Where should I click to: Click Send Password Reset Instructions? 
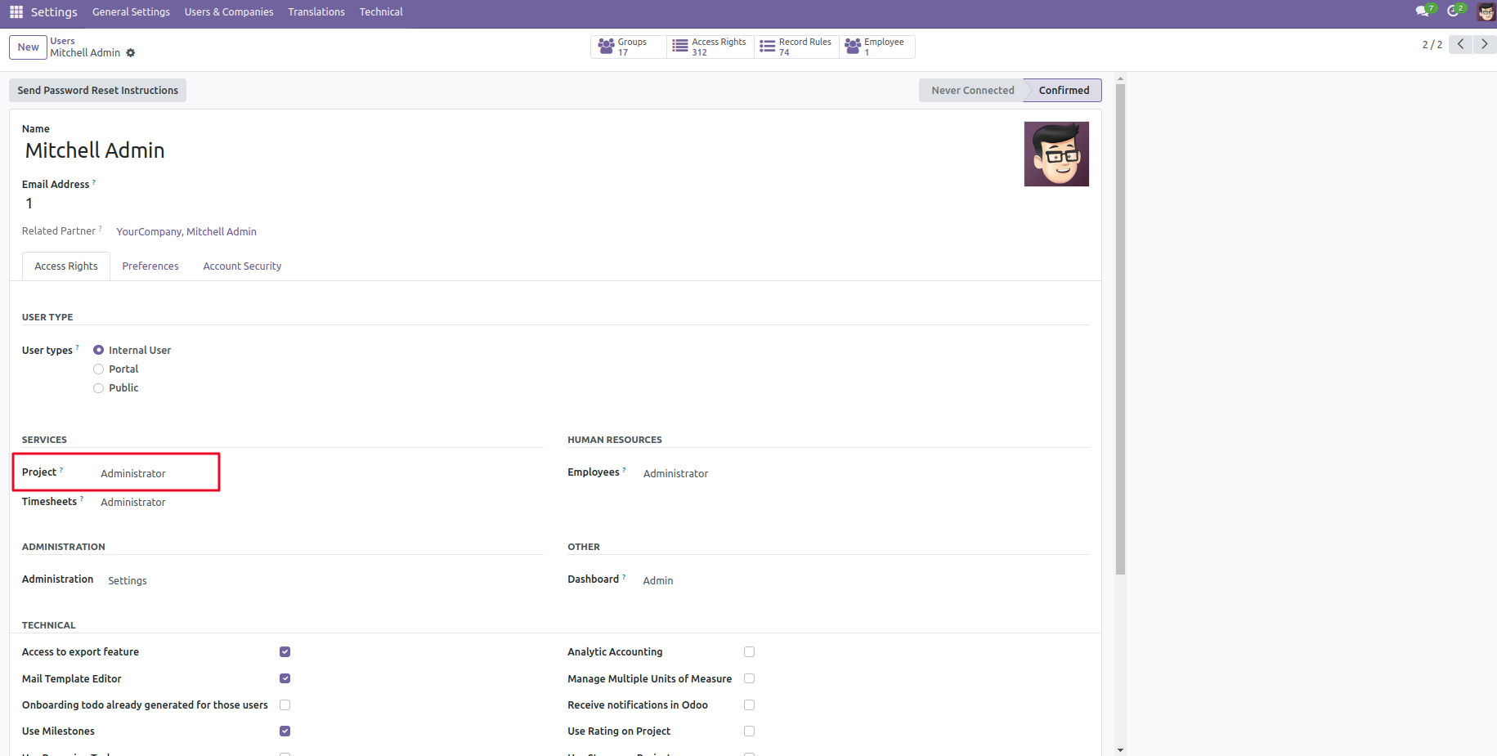[x=97, y=91]
